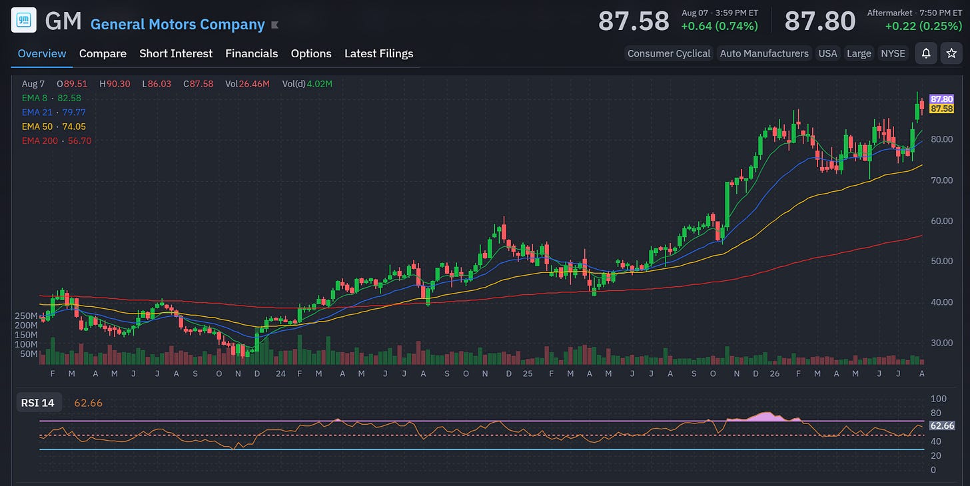Click the +0.22 (0.25%) aftermarket change
This screenshot has width=970, height=486.
(x=923, y=27)
